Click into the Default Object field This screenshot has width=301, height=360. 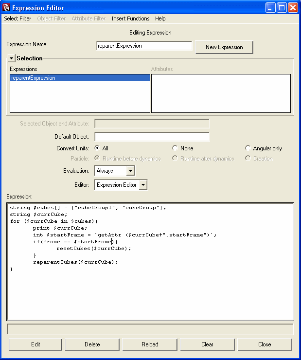152,137
